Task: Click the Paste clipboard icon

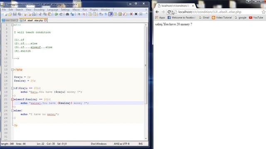Action: coord(50,14)
